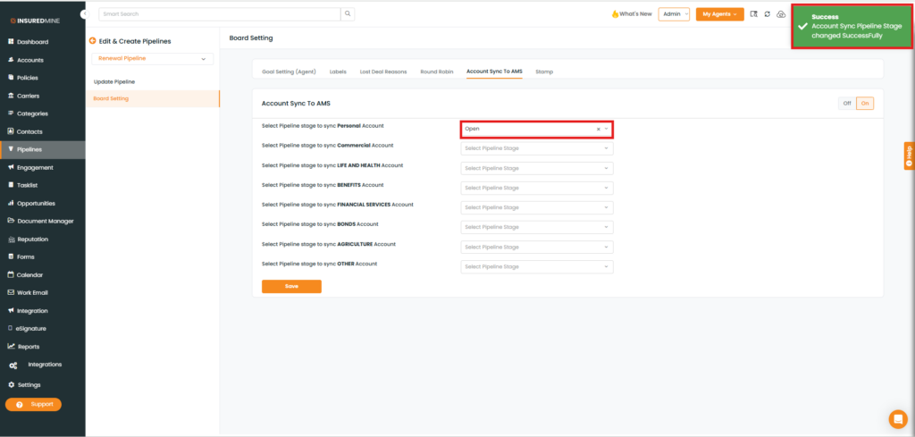Click the orange back arrow beside Edit & Create Pipelines
This screenshot has height=437, width=915.
tap(92, 41)
